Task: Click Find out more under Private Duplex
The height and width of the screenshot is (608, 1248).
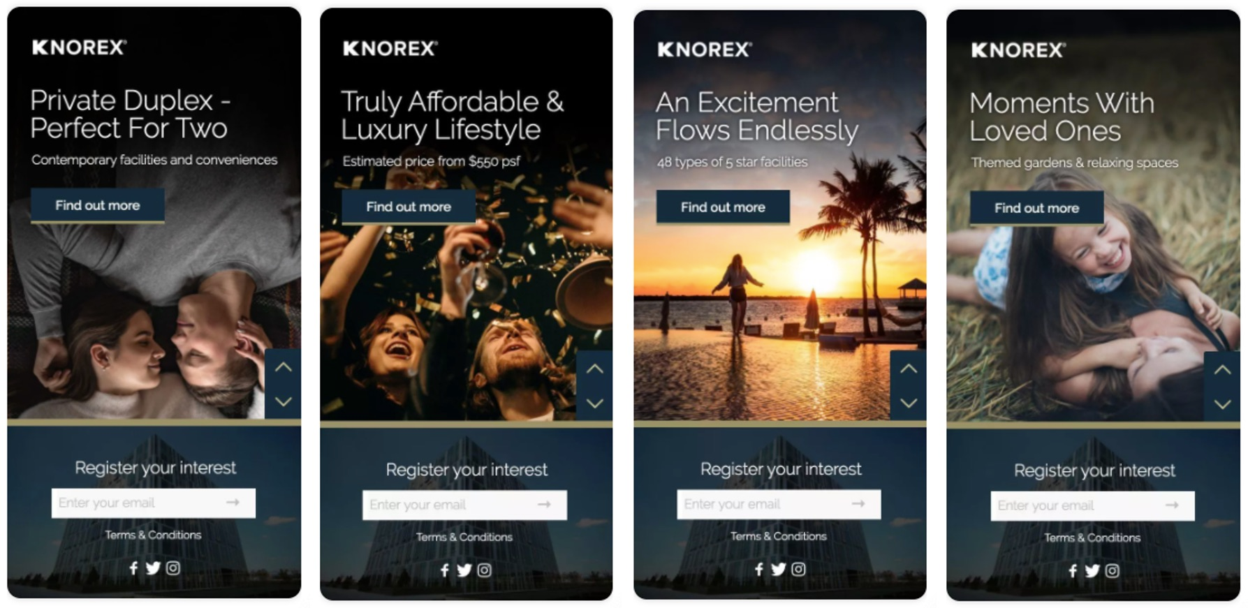Action: 98,205
